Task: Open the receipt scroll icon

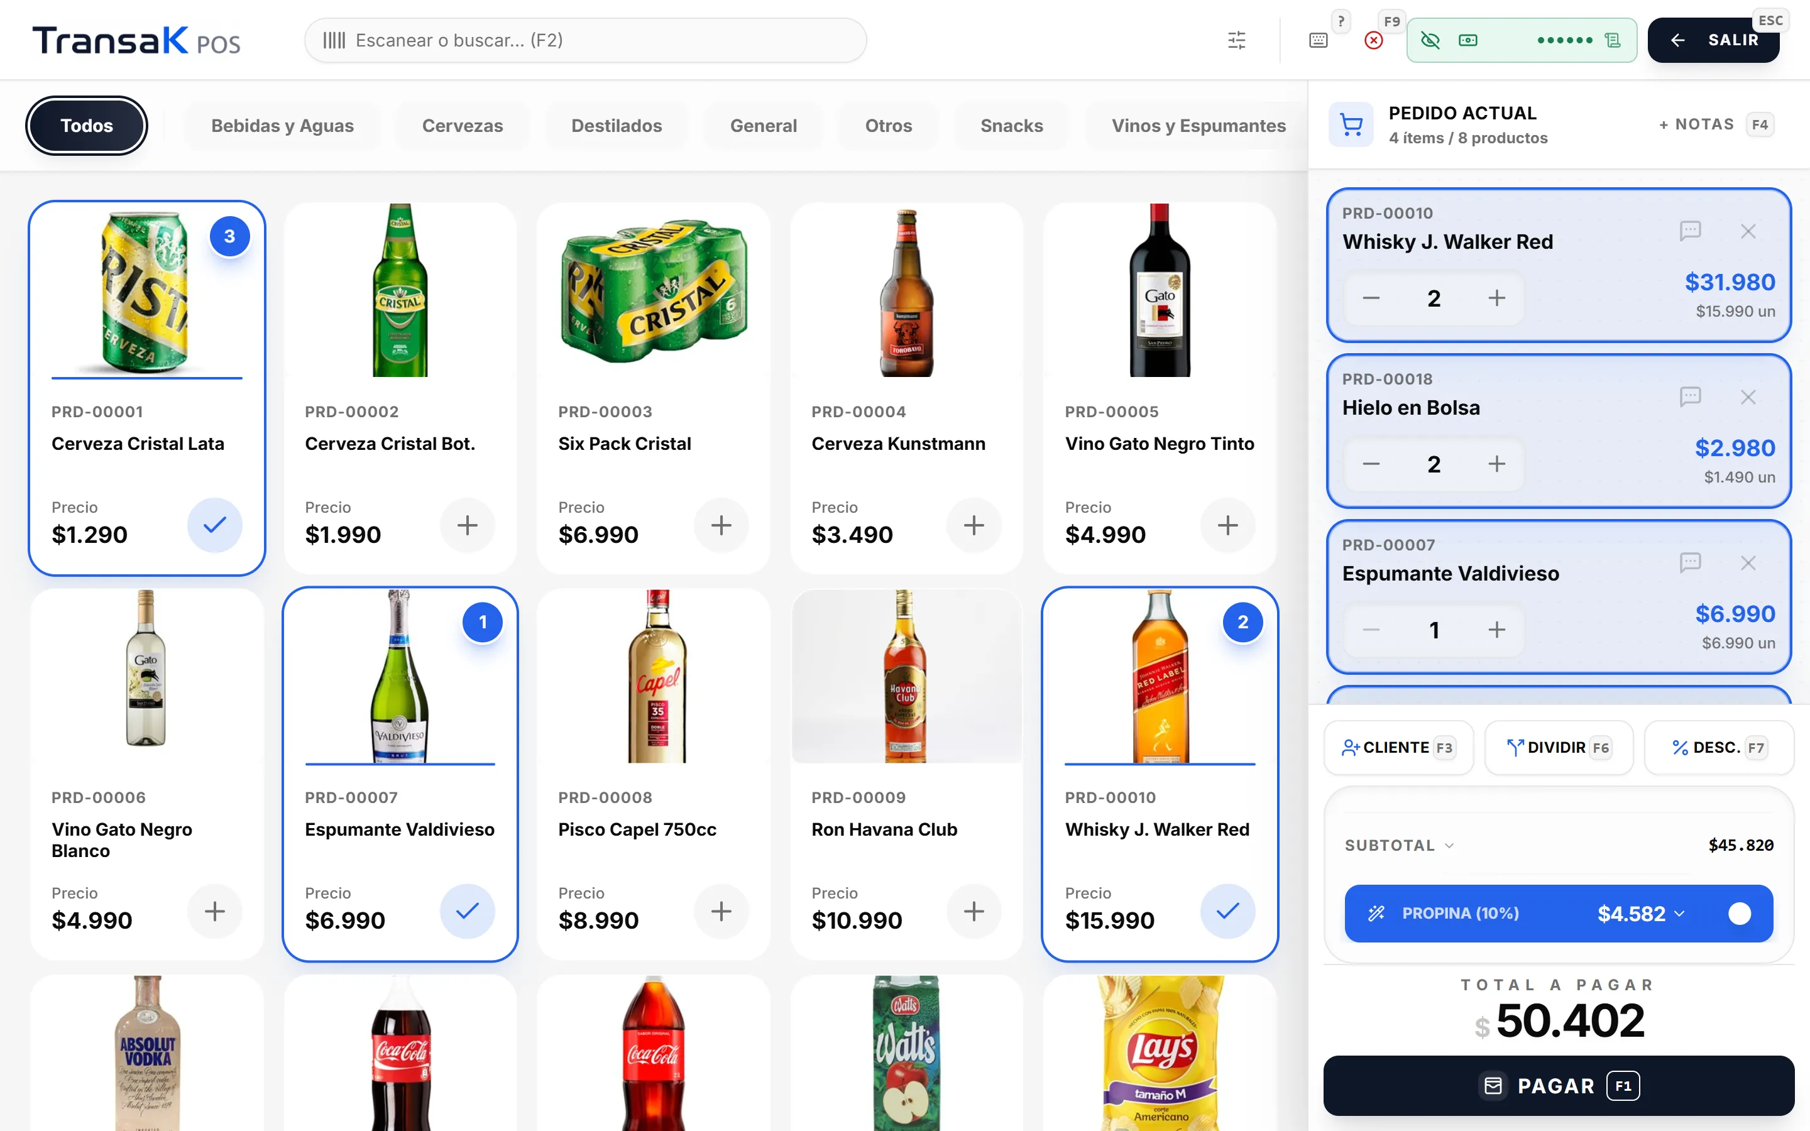Action: pyautogui.click(x=1613, y=40)
